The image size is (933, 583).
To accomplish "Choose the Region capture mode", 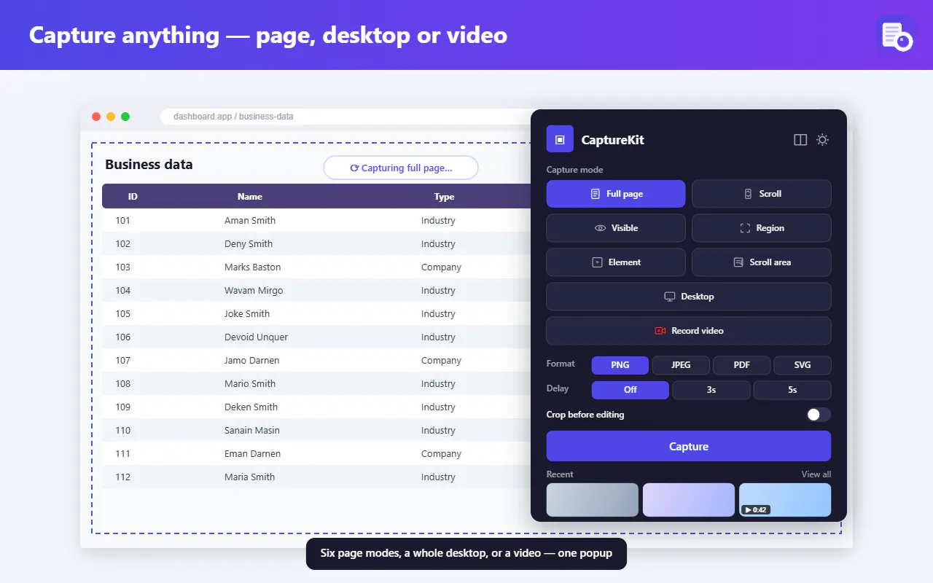I will (x=761, y=228).
